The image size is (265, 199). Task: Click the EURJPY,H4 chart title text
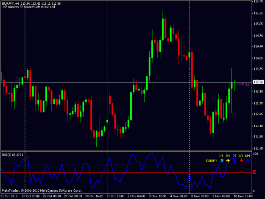point(11,3)
